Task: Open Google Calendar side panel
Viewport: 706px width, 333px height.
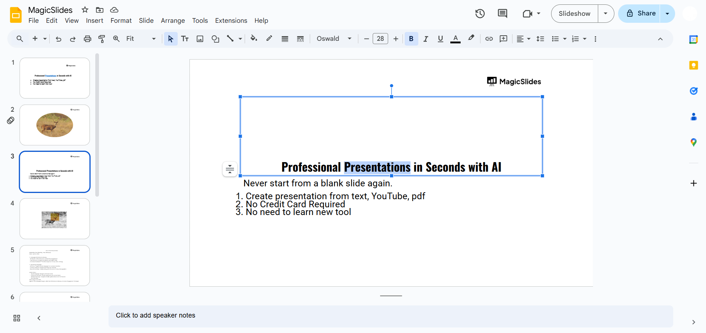Action: click(693, 39)
